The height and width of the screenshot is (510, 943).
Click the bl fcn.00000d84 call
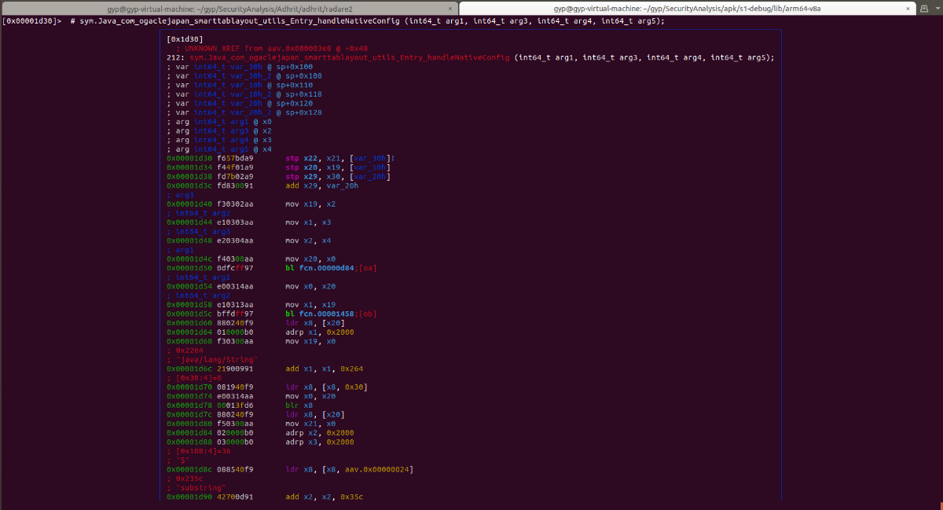pyautogui.click(x=331, y=268)
